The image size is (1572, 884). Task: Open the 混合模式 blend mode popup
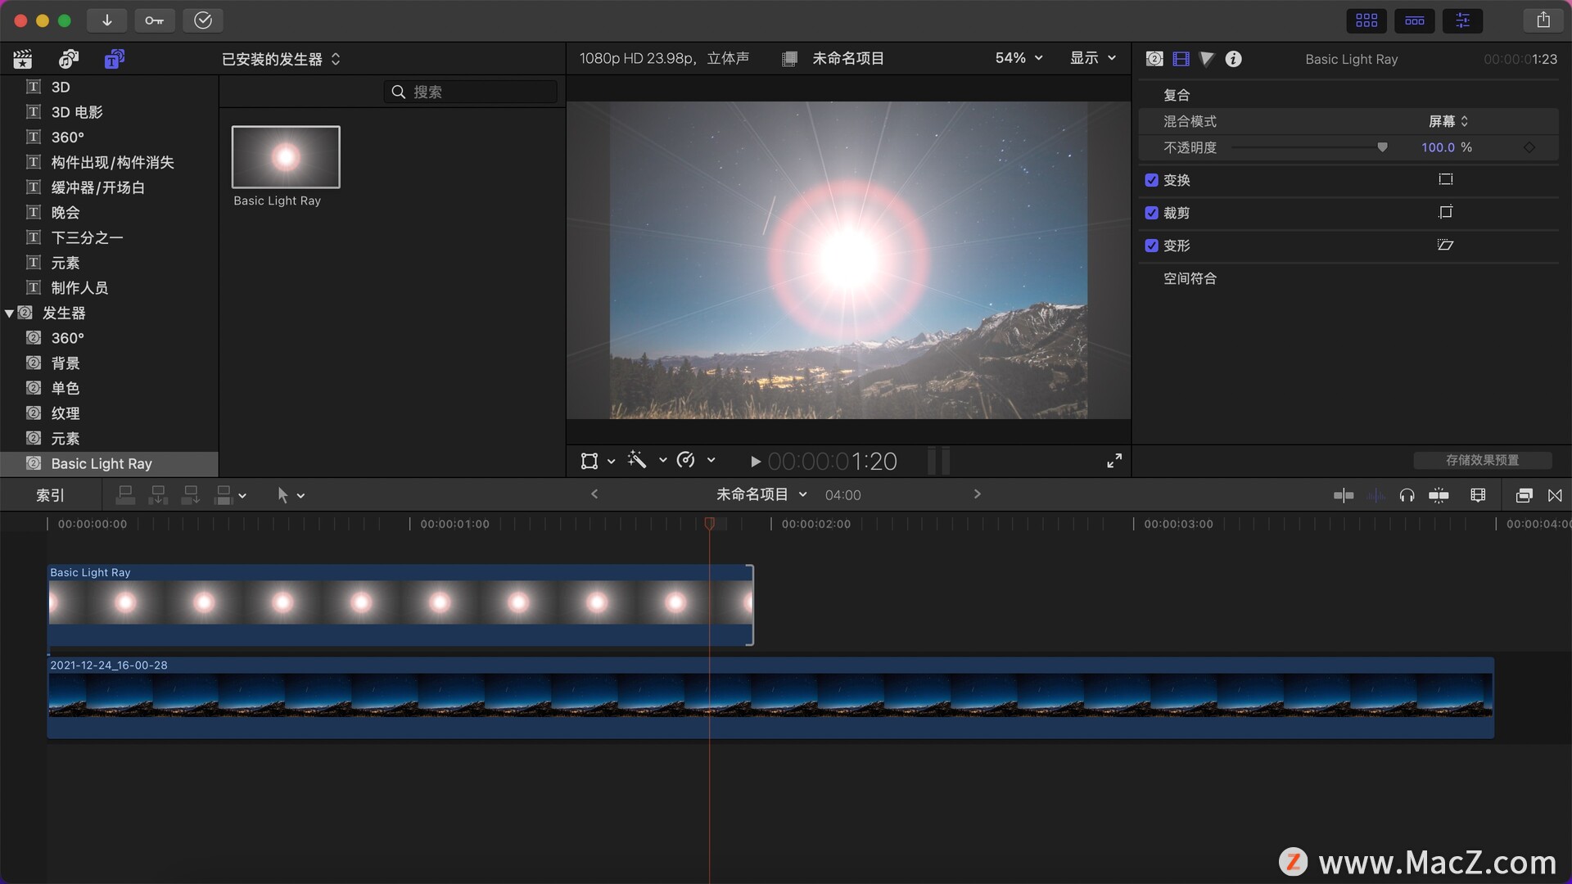1448,121
